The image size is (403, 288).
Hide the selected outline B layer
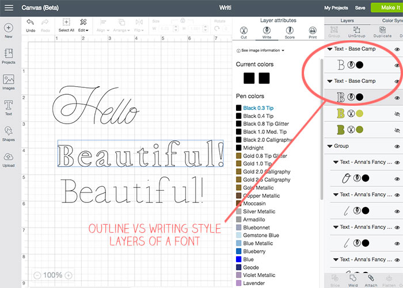coord(397,98)
